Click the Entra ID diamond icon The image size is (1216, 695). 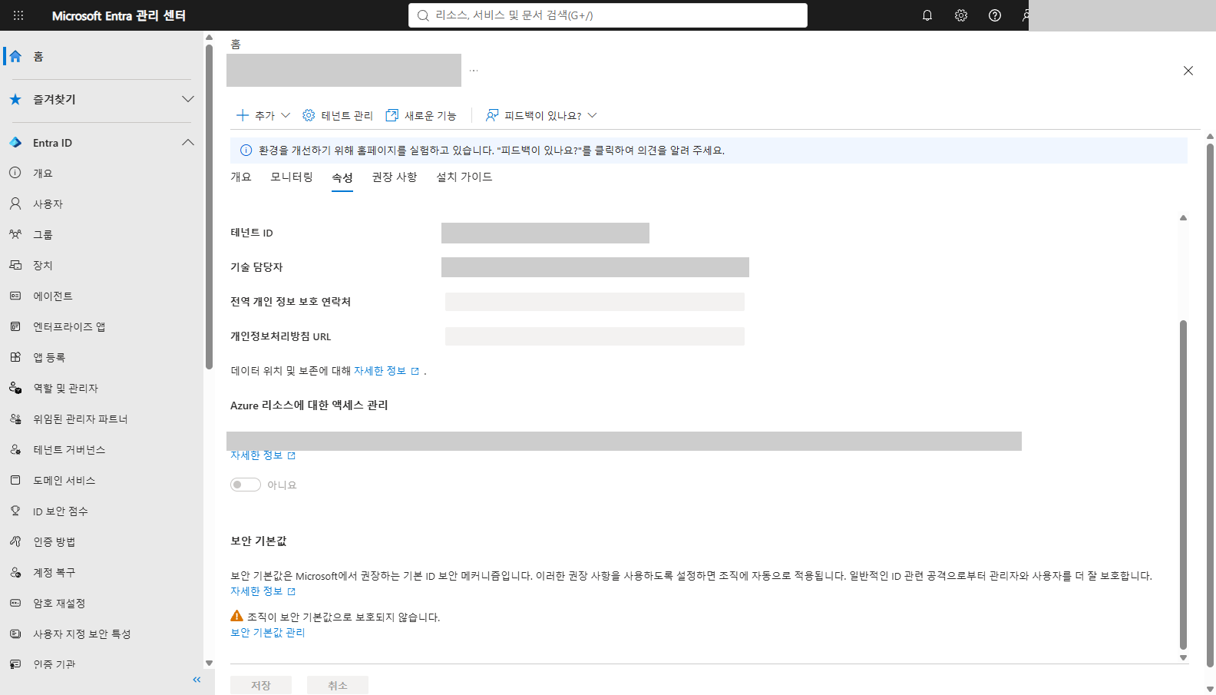click(x=15, y=143)
